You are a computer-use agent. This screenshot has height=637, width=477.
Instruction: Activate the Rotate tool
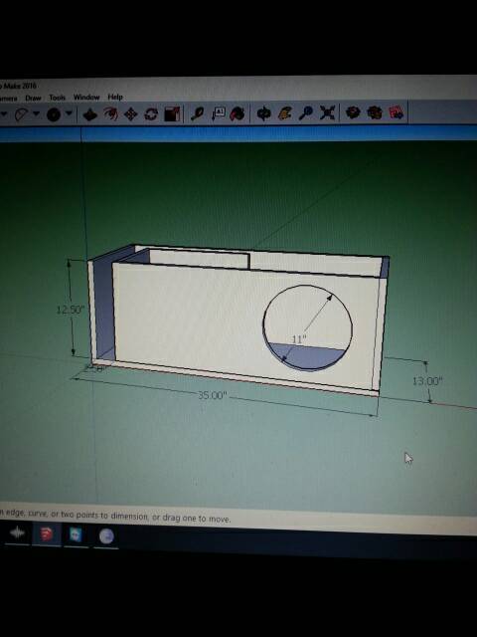click(x=151, y=114)
